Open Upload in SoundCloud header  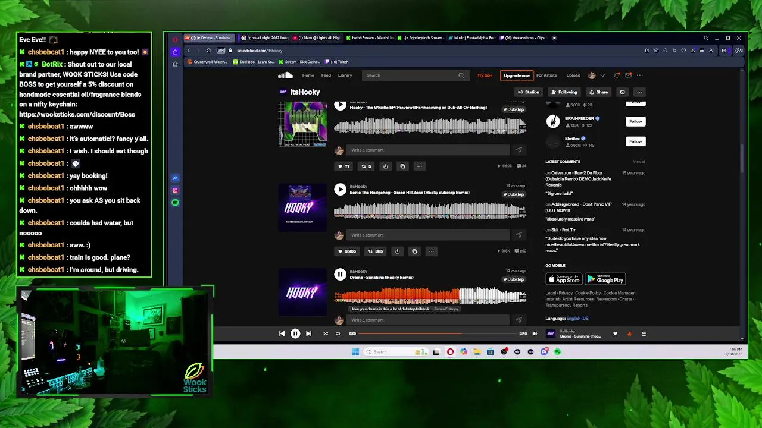click(x=573, y=75)
